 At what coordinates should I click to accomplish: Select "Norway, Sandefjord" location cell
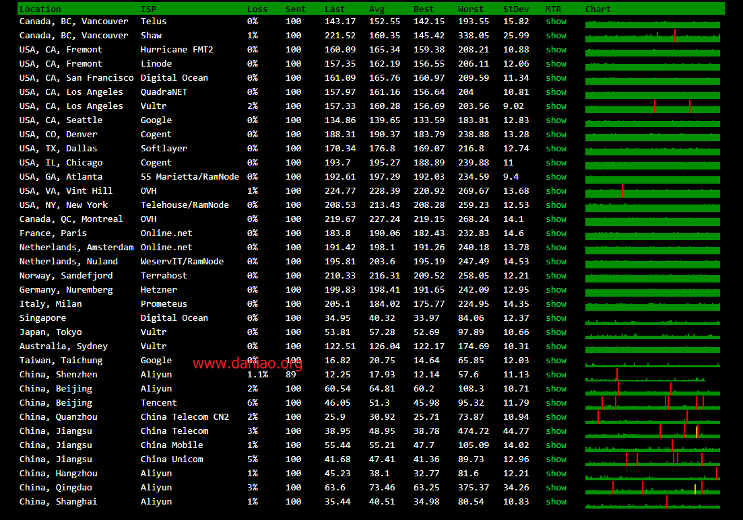click(x=66, y=276)
